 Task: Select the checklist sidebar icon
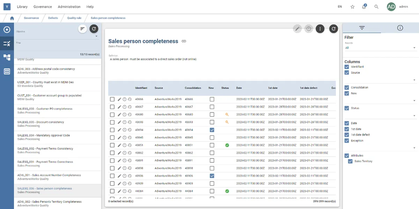[7, 44]
